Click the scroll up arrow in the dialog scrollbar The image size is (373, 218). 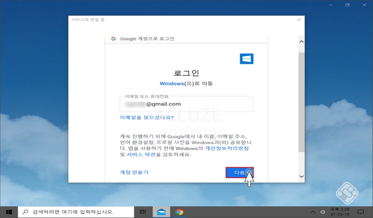[301, 42]
